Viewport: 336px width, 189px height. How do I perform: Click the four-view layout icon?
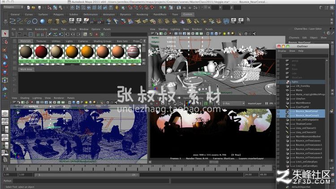click(5, 122)
